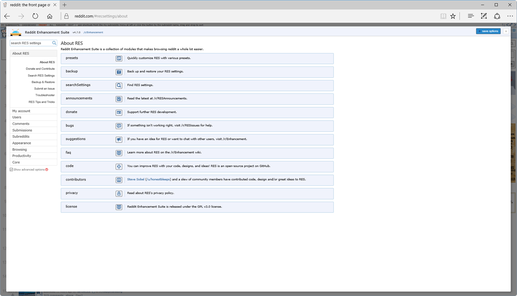
Task: Click the megaphone icon in the suggestions row
Action: click(x=119, y=139)
